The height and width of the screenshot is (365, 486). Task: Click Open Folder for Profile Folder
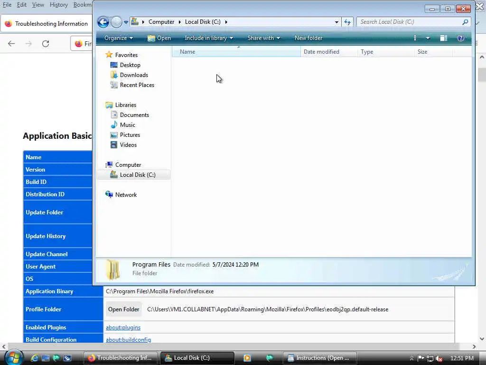pos(123,309)
